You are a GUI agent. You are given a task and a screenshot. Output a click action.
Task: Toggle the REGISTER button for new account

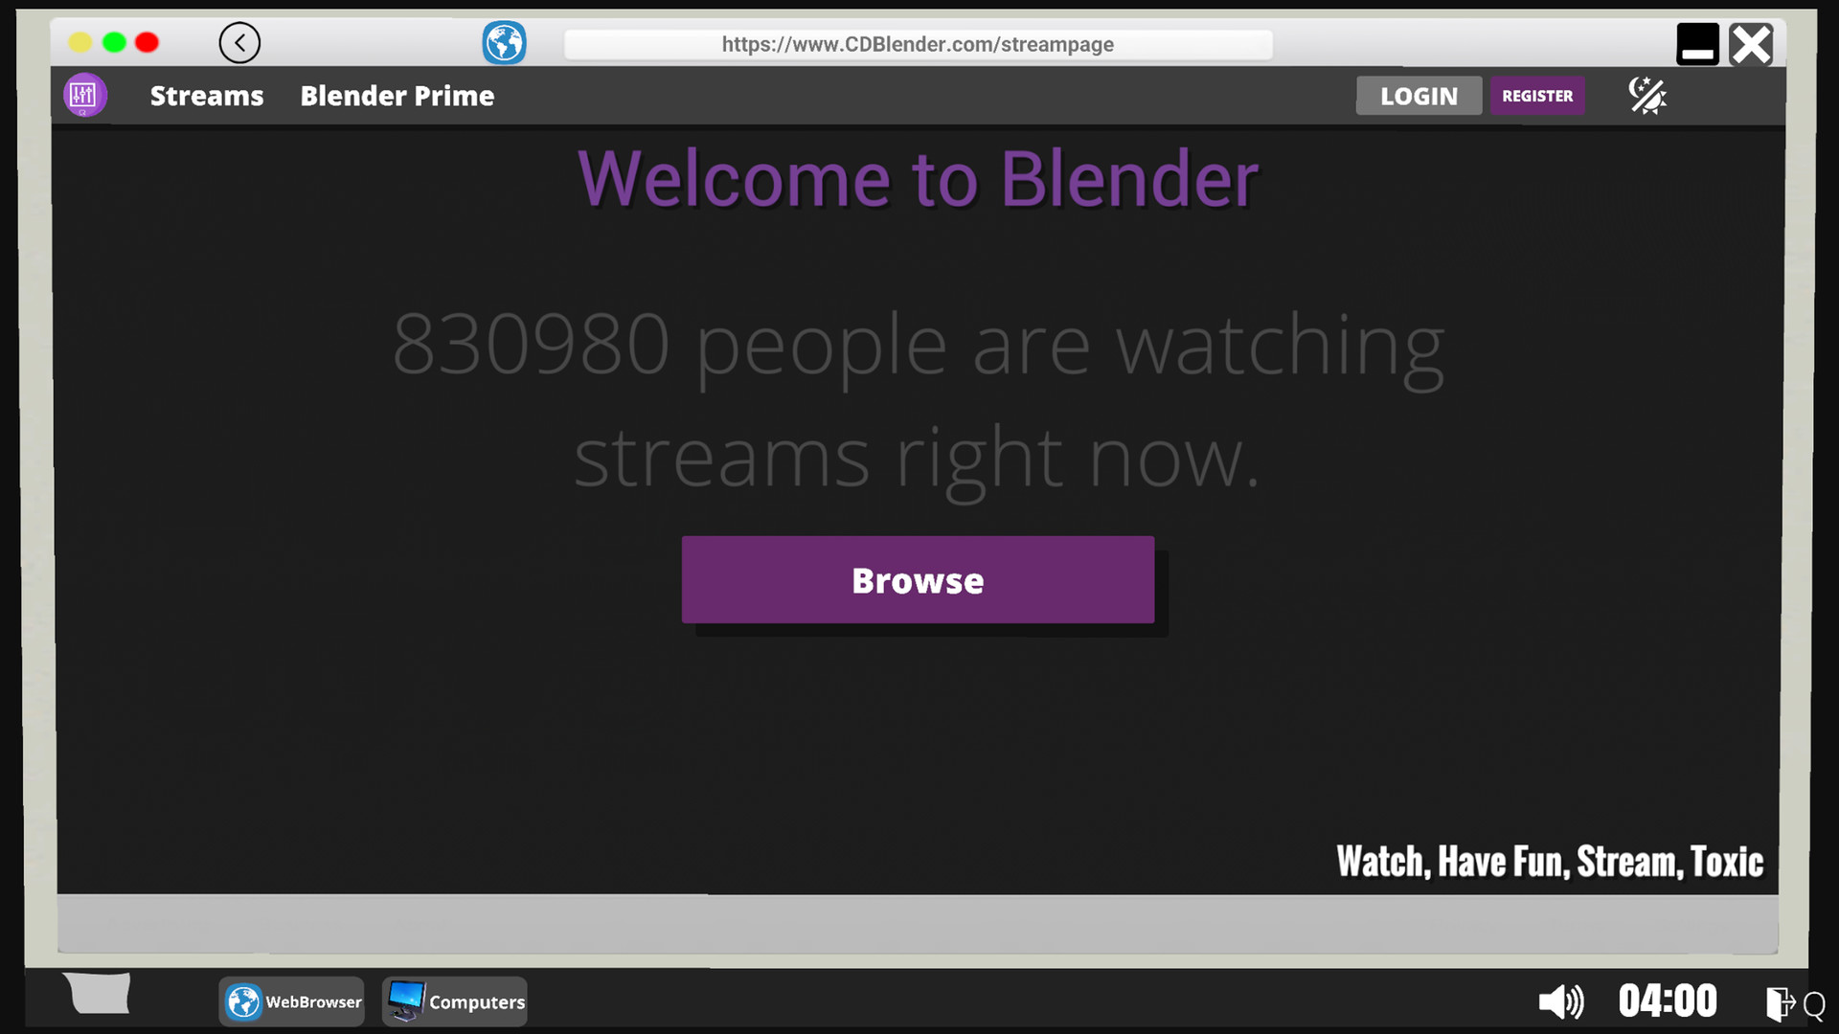1537,96
